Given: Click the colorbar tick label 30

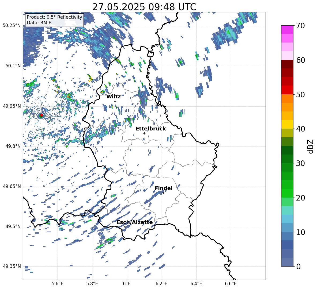Looking at the screenshot, I should [x=300, y=163].
